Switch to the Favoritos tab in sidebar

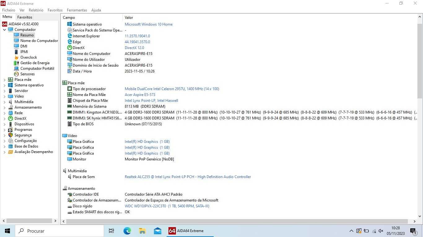click(x=25, y=17)
